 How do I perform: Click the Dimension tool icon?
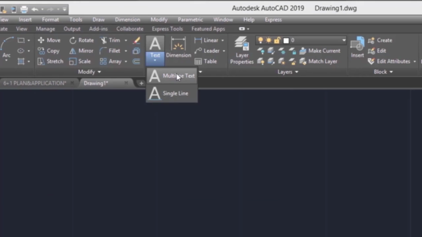pyautogui.click(x=179, y=47)
